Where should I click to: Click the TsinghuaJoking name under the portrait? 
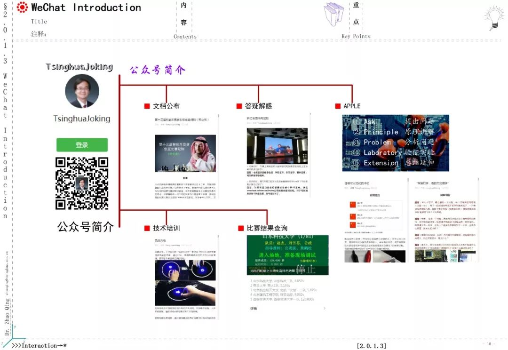pyautogui.click(x=82, y=119)
